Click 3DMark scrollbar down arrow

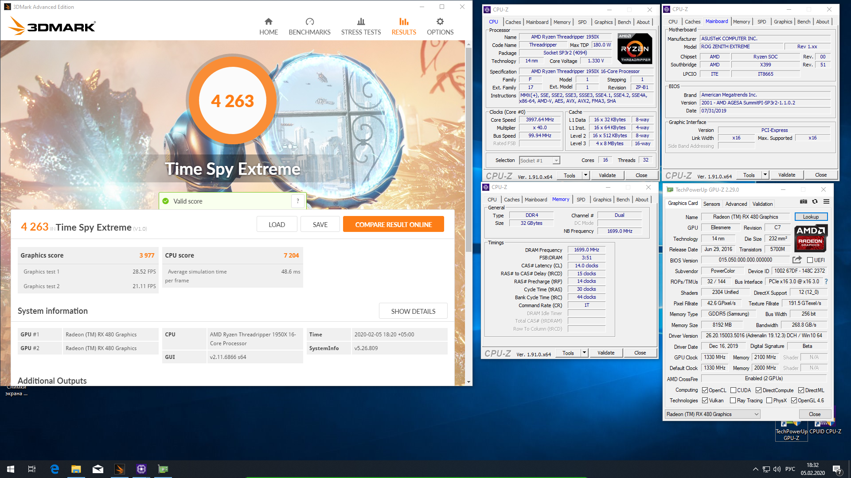(468, 382)
